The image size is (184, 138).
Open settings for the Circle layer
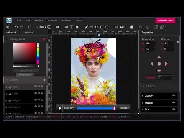click(36, 93)
